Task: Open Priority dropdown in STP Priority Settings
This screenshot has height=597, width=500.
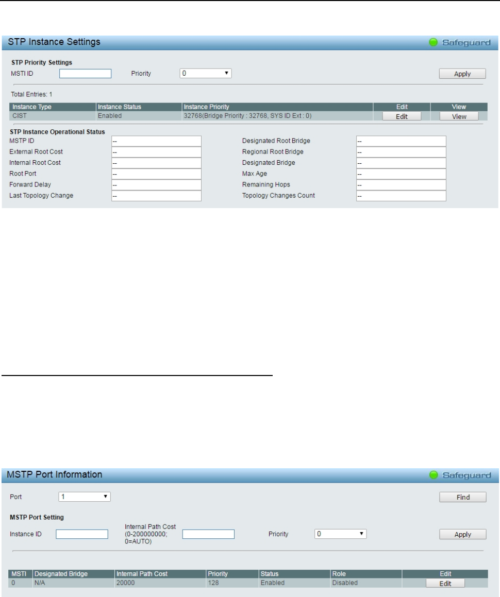Action: (205, 73)
